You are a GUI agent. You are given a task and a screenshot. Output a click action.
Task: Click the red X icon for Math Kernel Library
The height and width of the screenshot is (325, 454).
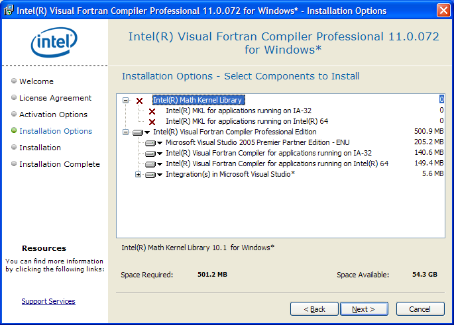coord(140,101)
